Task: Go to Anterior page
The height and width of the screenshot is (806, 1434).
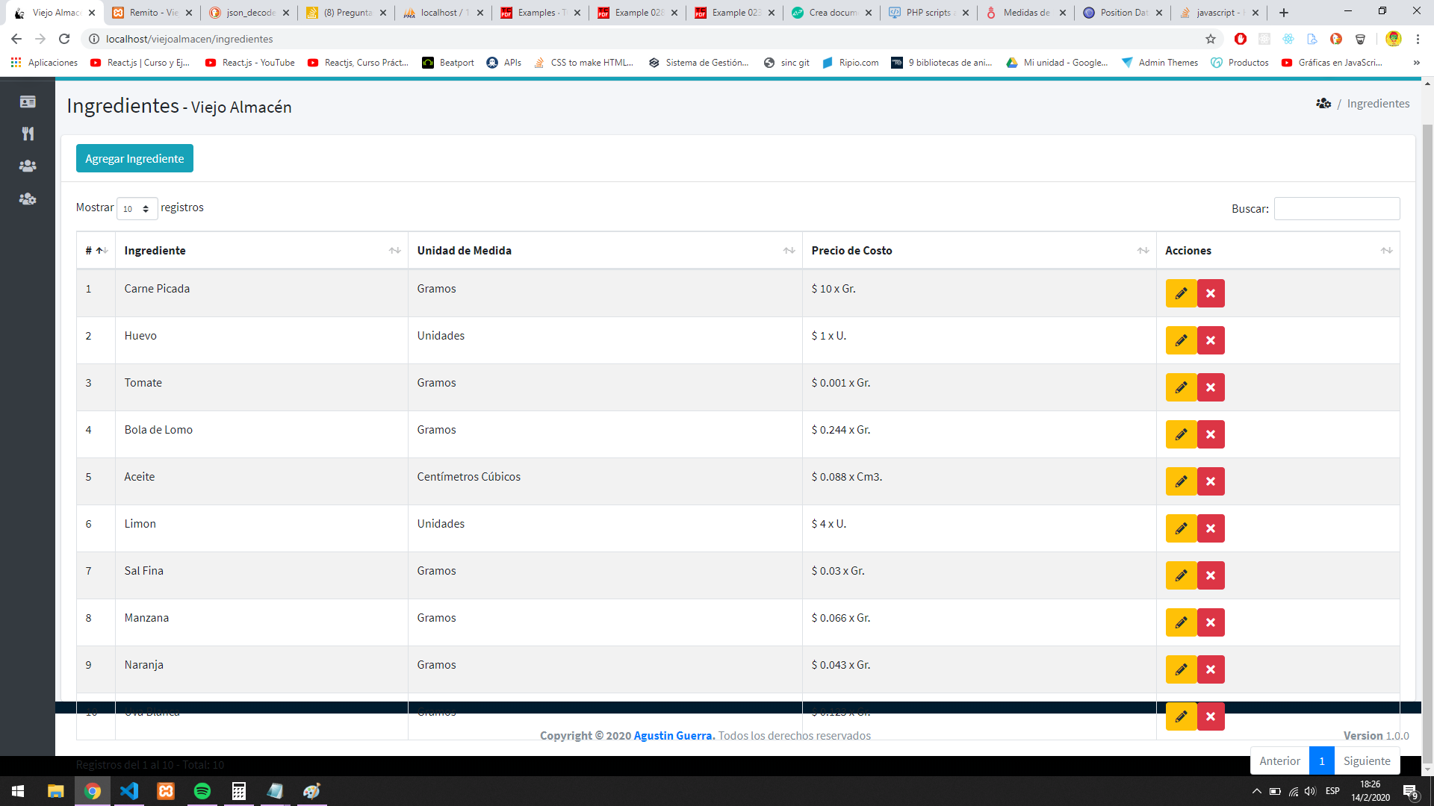Action: 1279,761
